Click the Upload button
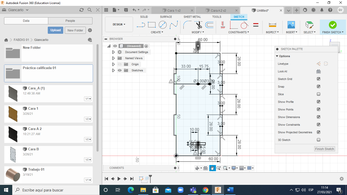The image size is (347, 195). [x=55, y=30]
